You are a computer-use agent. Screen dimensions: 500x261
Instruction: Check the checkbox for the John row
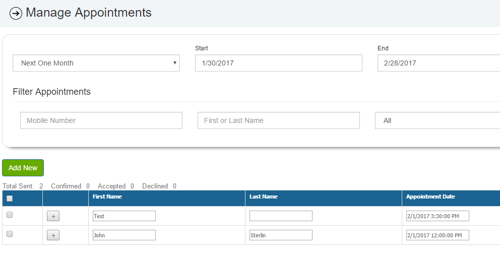click(x=10, y=234)
